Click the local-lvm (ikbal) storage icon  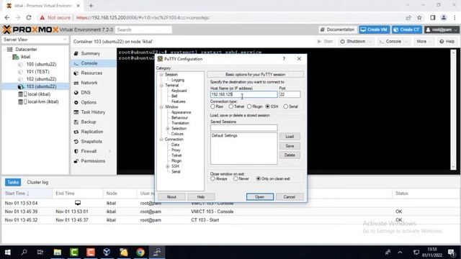[x=22, y=102]
